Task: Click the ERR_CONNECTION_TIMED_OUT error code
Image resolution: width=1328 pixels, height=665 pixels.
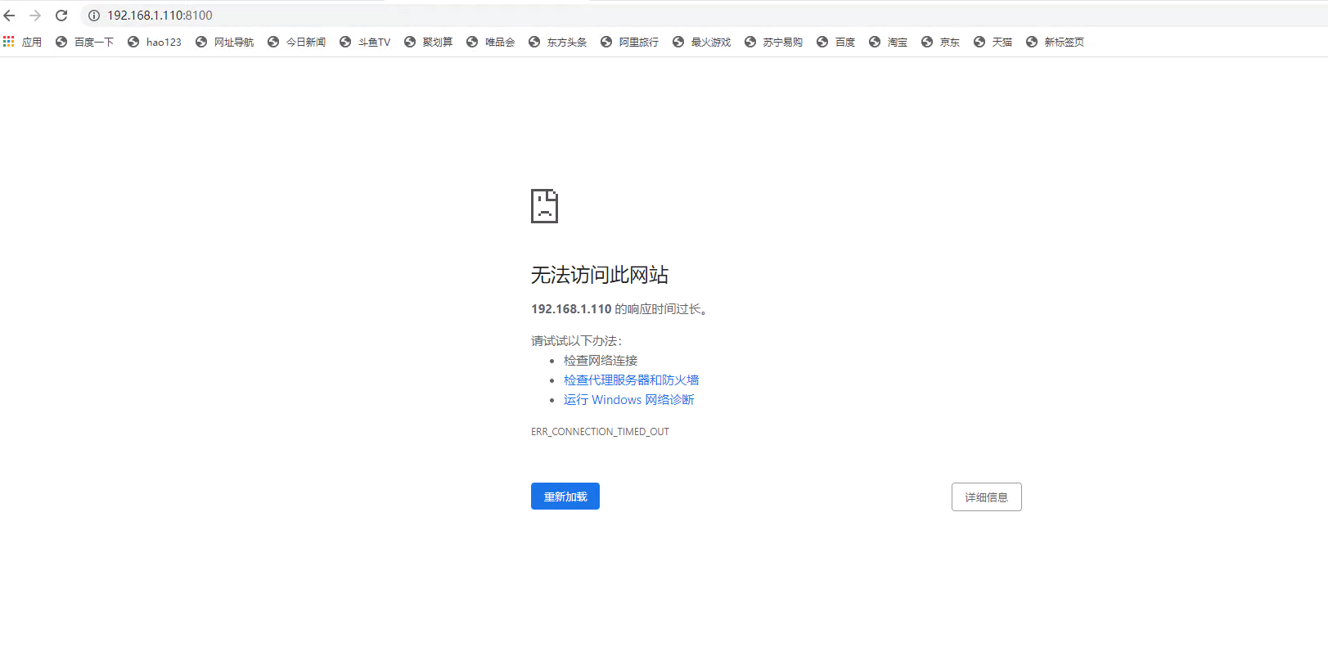Action: tap(600, 432)
